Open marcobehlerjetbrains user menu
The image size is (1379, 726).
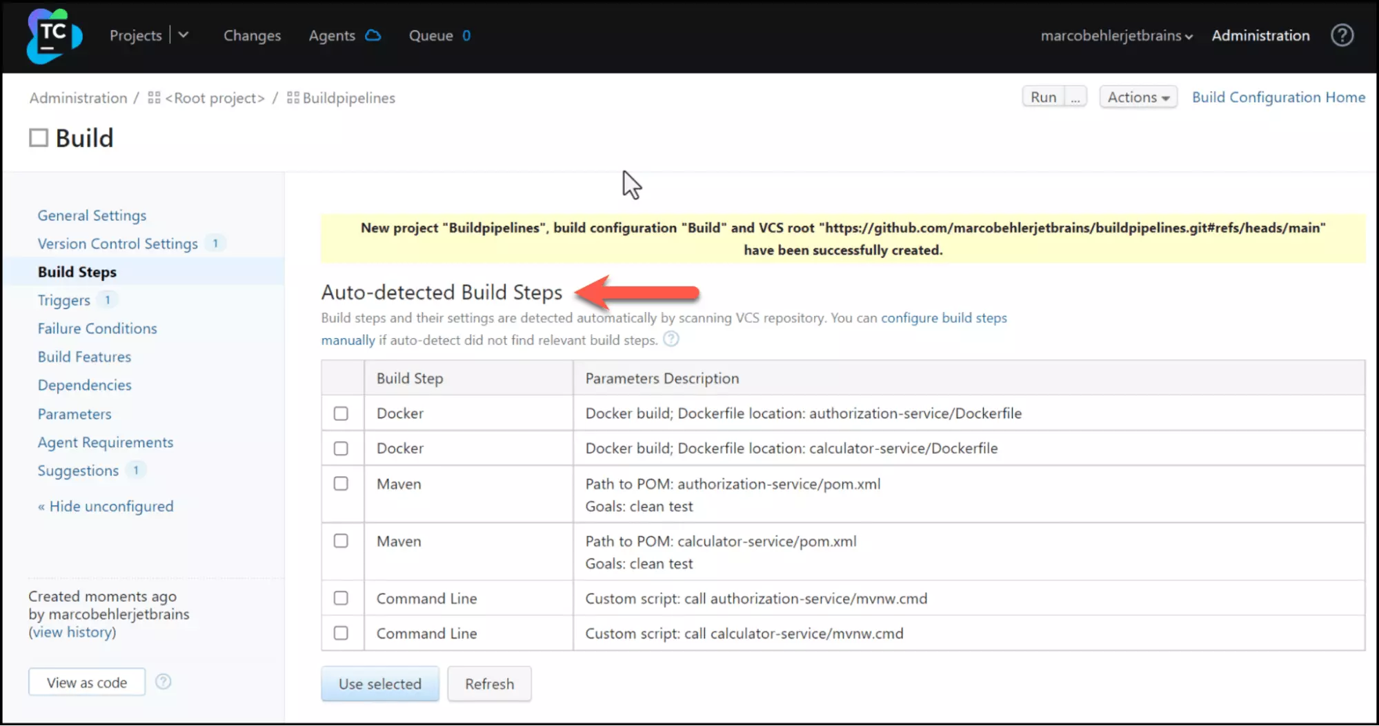1116,36
